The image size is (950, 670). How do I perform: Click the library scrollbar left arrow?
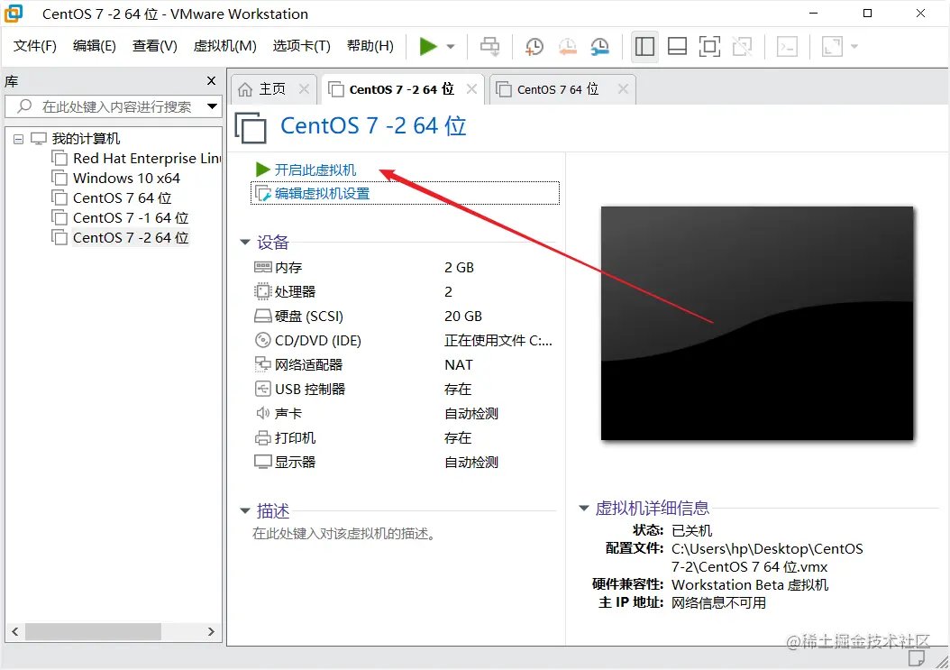[x=15, y=632]
